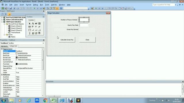
Task: Click the Hourly Pay Rate text box
Action: coord(84,25)
